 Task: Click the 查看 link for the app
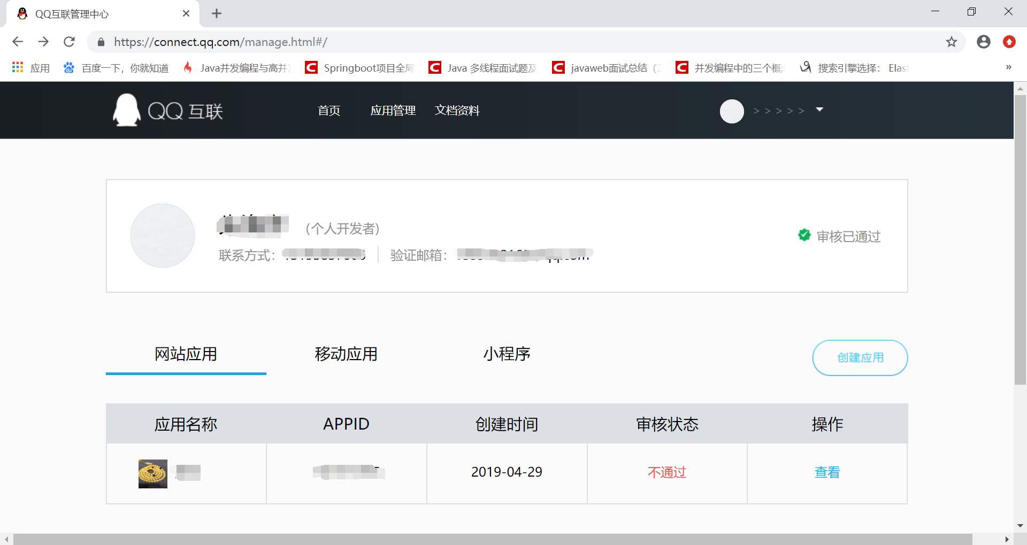point(827,472)
